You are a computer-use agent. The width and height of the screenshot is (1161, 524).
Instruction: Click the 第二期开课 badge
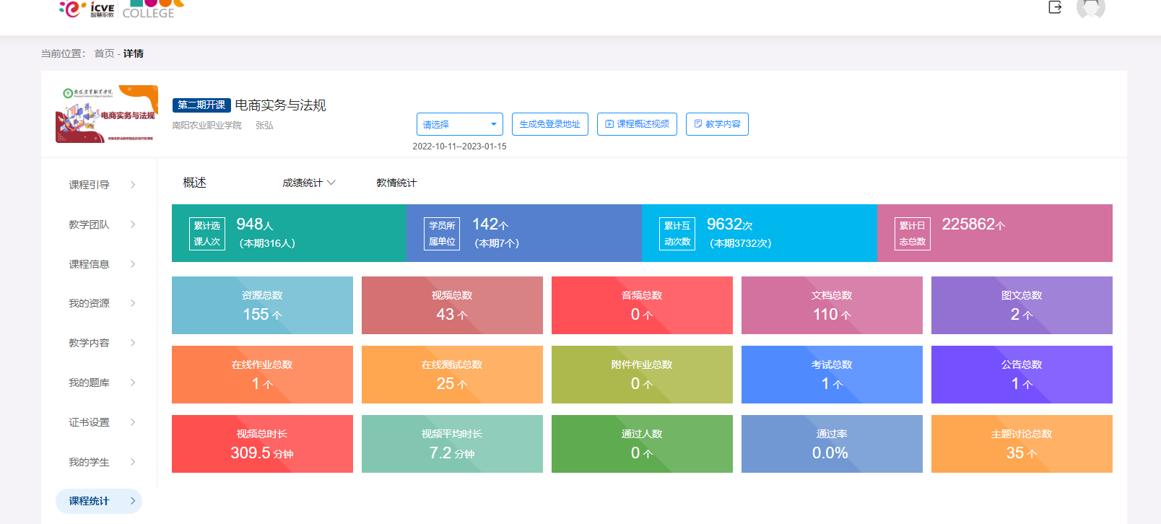point(201,105)
